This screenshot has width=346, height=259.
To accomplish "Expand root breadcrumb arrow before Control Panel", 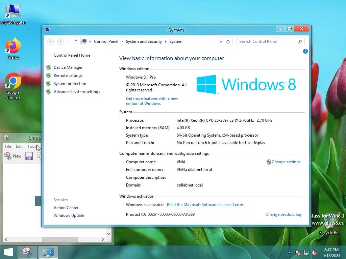I will [90, 41].
